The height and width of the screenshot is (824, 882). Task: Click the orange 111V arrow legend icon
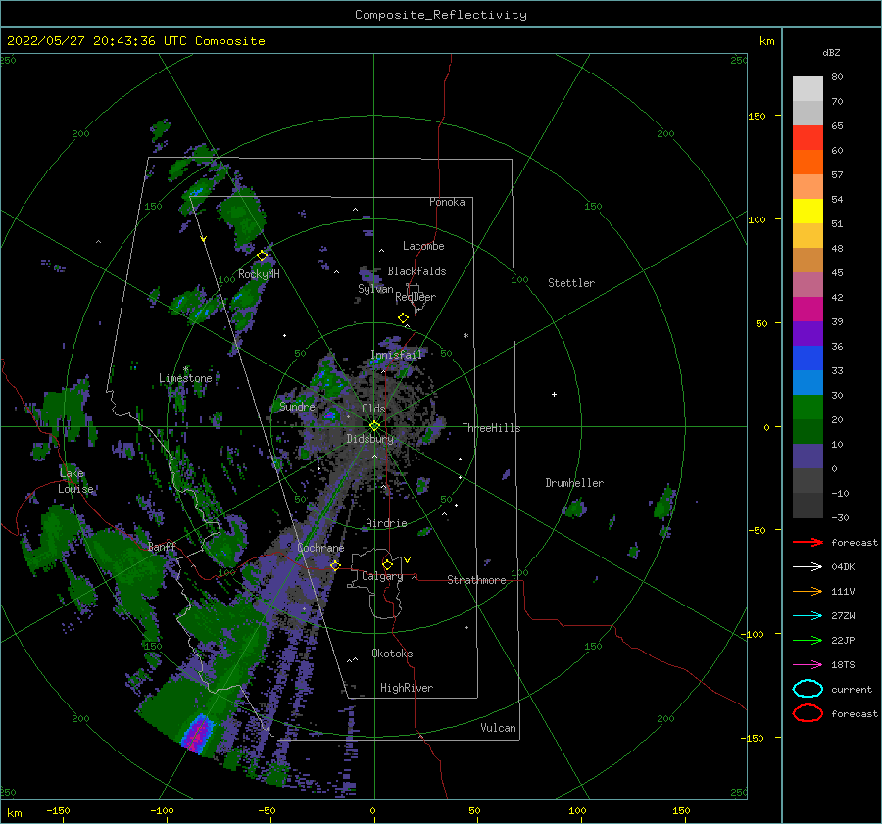click(x=808, y=591)
